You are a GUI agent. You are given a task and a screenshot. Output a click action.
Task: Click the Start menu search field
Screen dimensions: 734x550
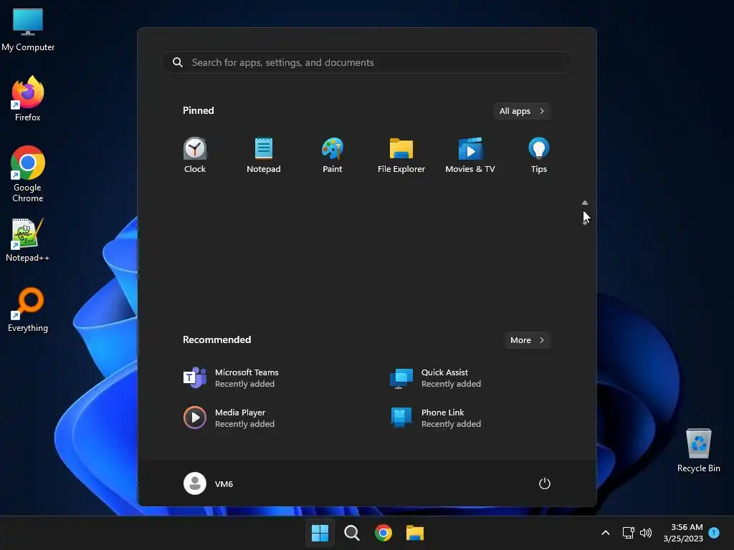[367, 62]
